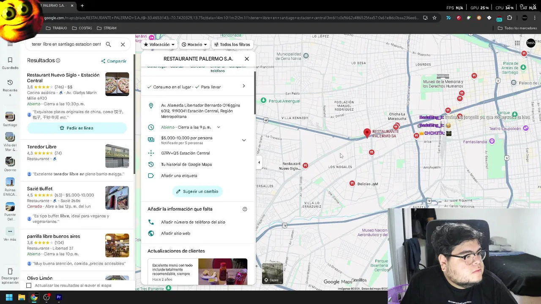
Task: Click the browser address bar
Action: [231, 18]
